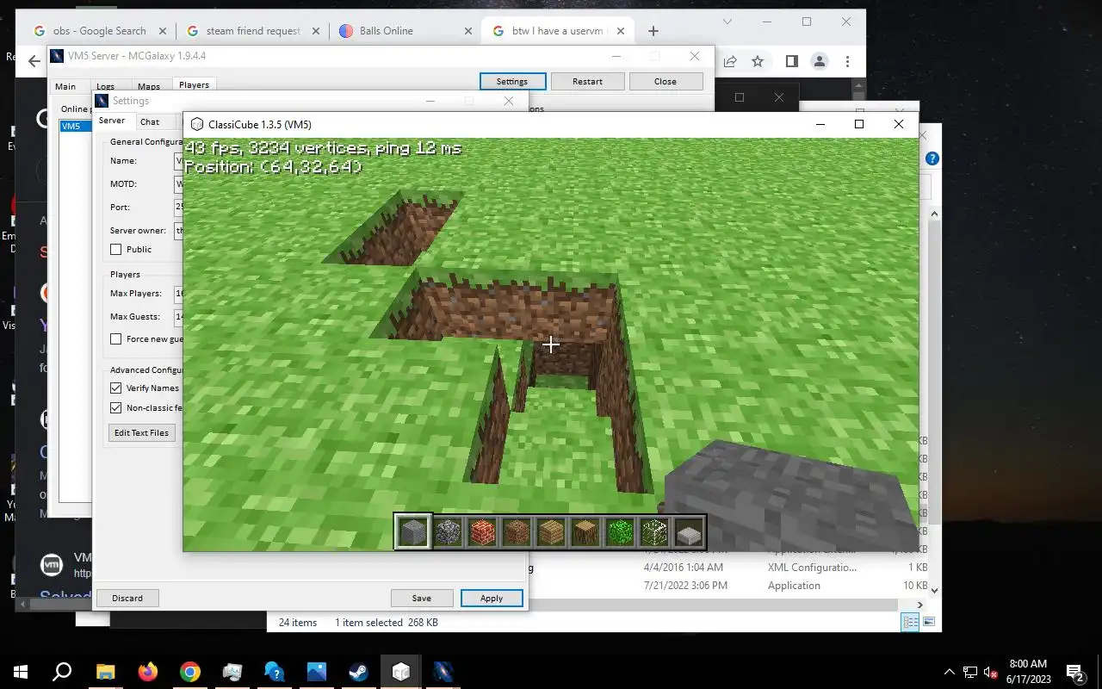The width and height of the screenshot is (1102, 689).
Task: Open Chrome's three-dot menu
Action: point(848,61)
